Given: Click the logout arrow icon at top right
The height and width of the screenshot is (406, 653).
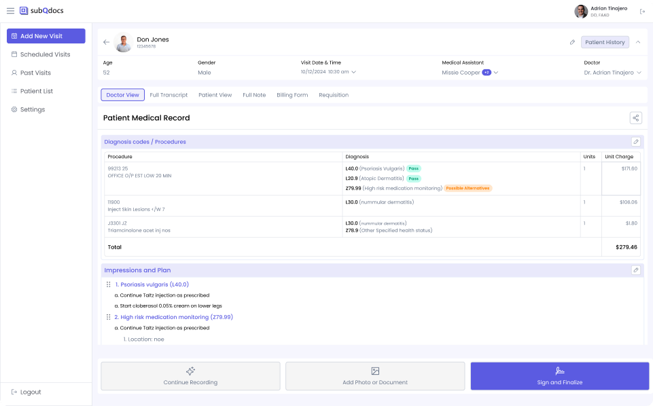Looking at the screenshot, I should pyautogui.click(x=642, y=12).
